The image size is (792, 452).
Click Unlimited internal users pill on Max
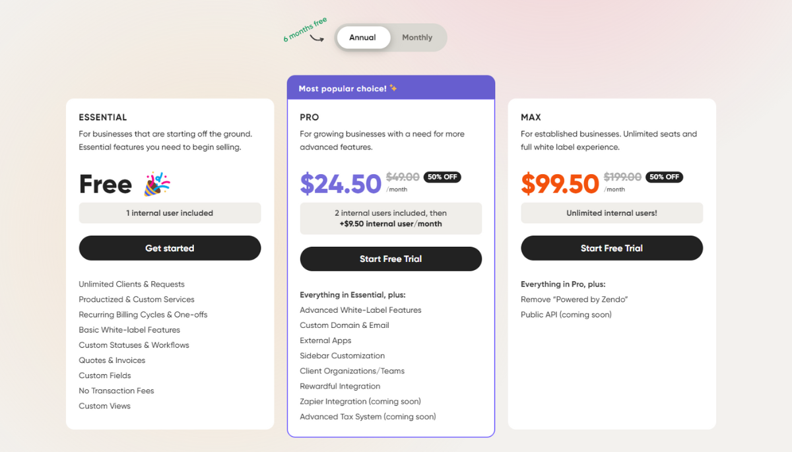pos(611,212)
